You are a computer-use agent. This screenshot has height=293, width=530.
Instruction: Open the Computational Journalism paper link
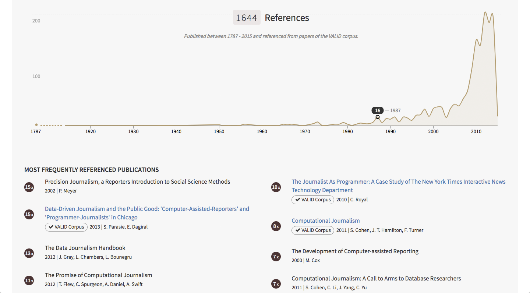[325, 221]
